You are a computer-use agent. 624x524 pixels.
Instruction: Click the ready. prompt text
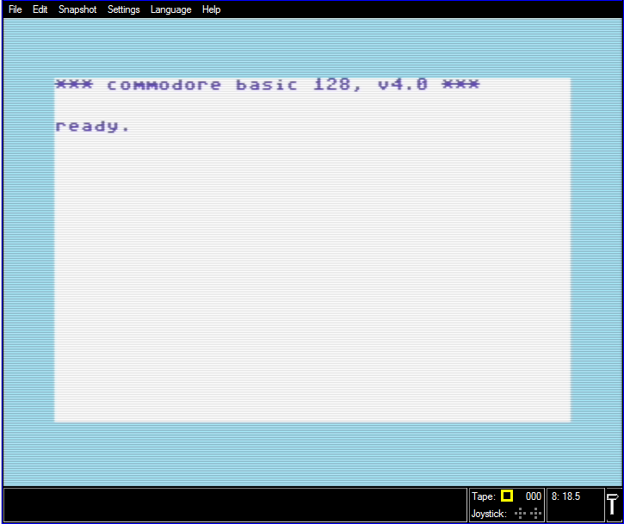[92, 126]
